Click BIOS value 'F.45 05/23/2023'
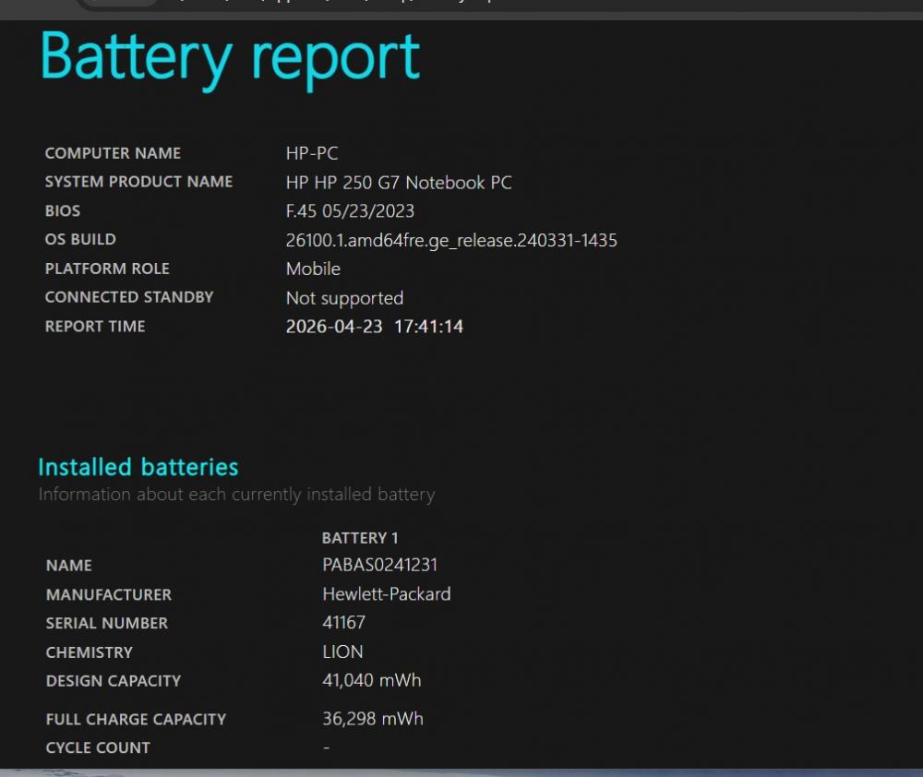The width and height of the screenshot is (923, 777). [350, 210]
